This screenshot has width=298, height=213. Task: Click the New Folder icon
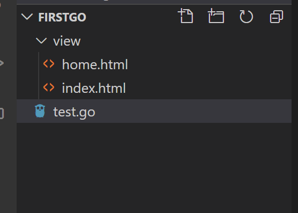tap(216, 16)
